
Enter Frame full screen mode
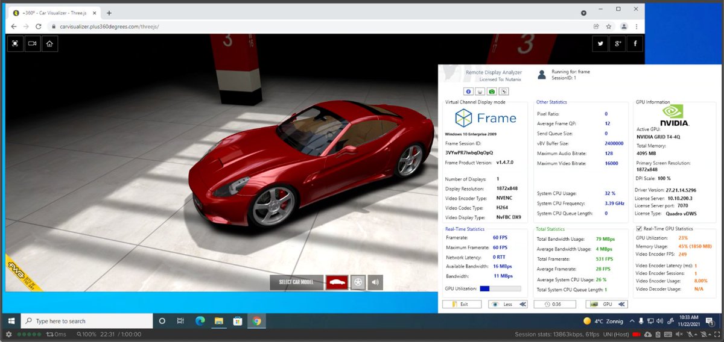pos(717,334)
